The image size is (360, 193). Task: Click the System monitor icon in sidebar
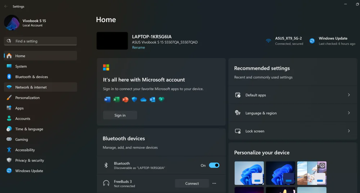coord(9,66)
